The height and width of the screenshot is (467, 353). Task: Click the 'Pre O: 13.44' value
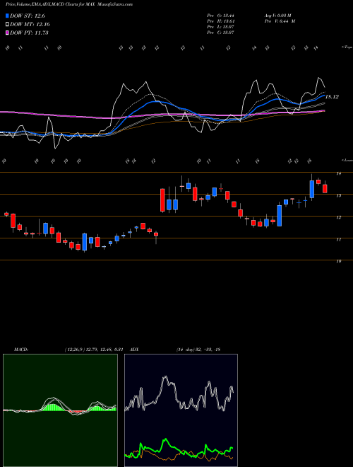[221, 16]
